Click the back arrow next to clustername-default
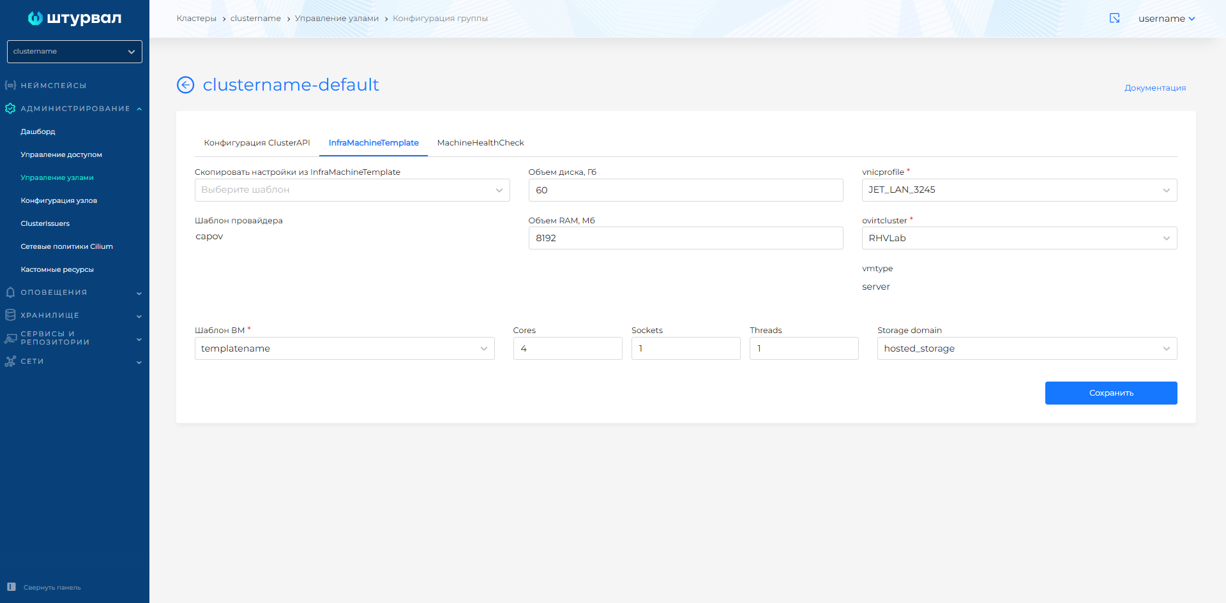 pyautogui.click(x=185, y=85)
